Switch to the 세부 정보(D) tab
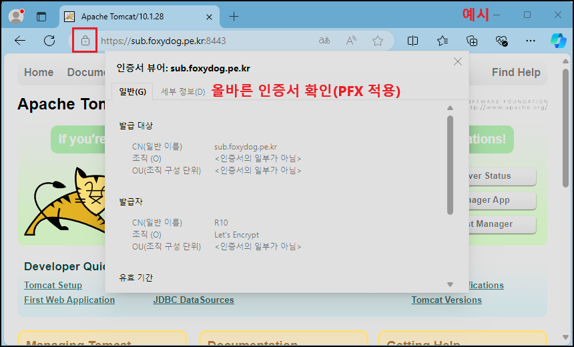 183,91
